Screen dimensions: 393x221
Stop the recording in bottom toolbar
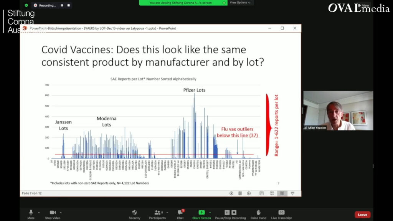[x=234, y=213]
